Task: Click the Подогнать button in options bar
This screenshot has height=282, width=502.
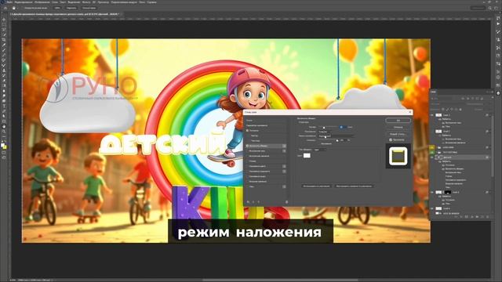Action: pyautogui.click(x=71, y=8)
